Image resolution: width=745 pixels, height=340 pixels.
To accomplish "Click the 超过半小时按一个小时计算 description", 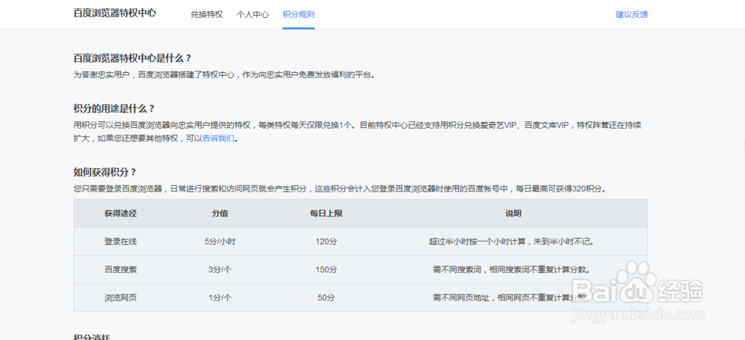I will (x=513, y=241).
